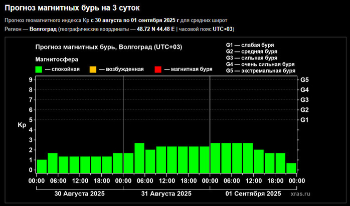The width and height of the screenshot is (350, 206).
Task: Select the "01 Сентября 2025" date label
Action: click(x=253, y=193)
